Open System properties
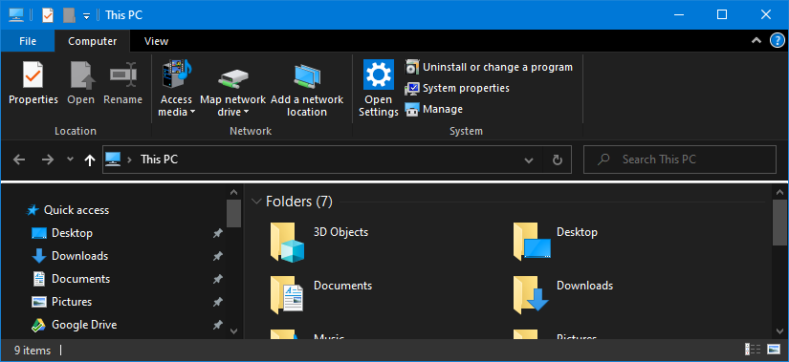789x362 pixels. (x=457, y=88)
